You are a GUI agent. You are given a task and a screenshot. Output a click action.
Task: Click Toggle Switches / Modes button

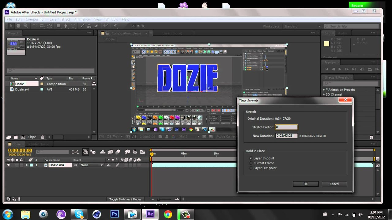pyautogui.click(x=125, y=200)
